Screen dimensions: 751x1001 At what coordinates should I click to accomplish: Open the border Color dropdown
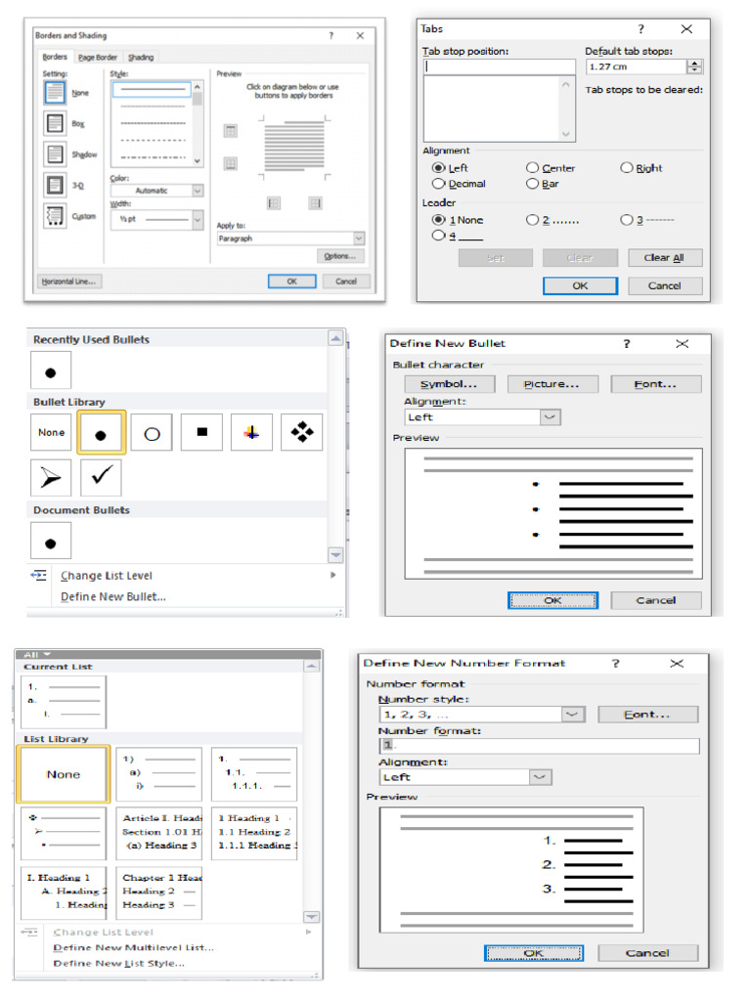(156, 191)
